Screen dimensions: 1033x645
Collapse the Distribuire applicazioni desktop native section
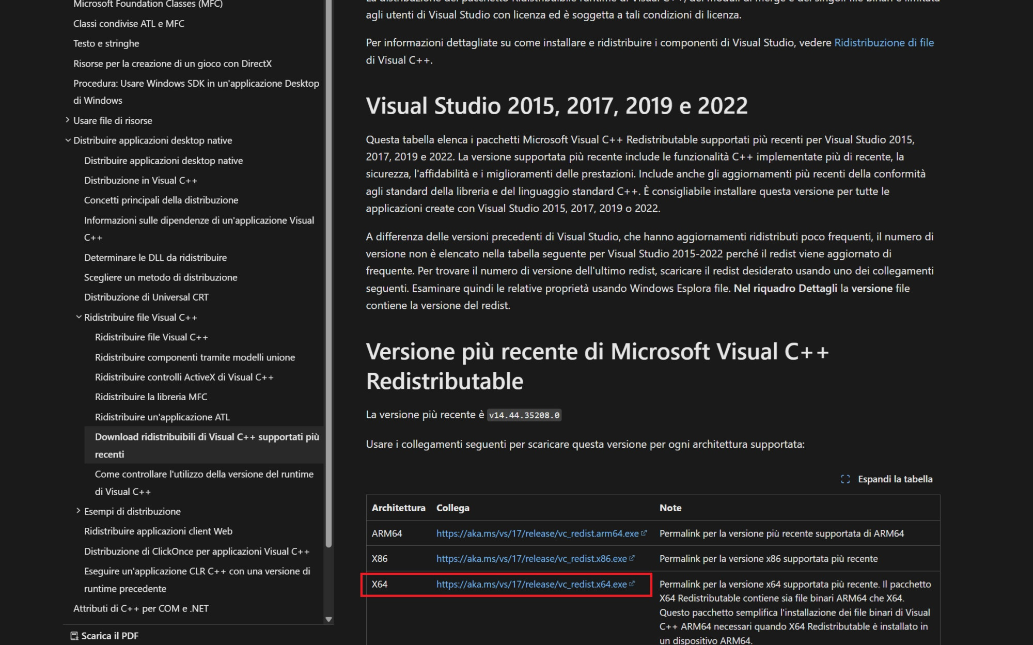click(68, 140)
